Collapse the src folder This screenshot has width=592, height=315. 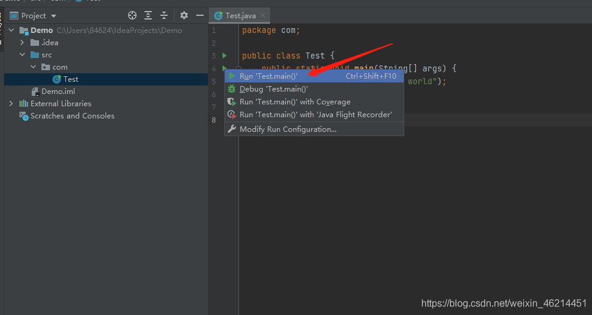[22, 55]
